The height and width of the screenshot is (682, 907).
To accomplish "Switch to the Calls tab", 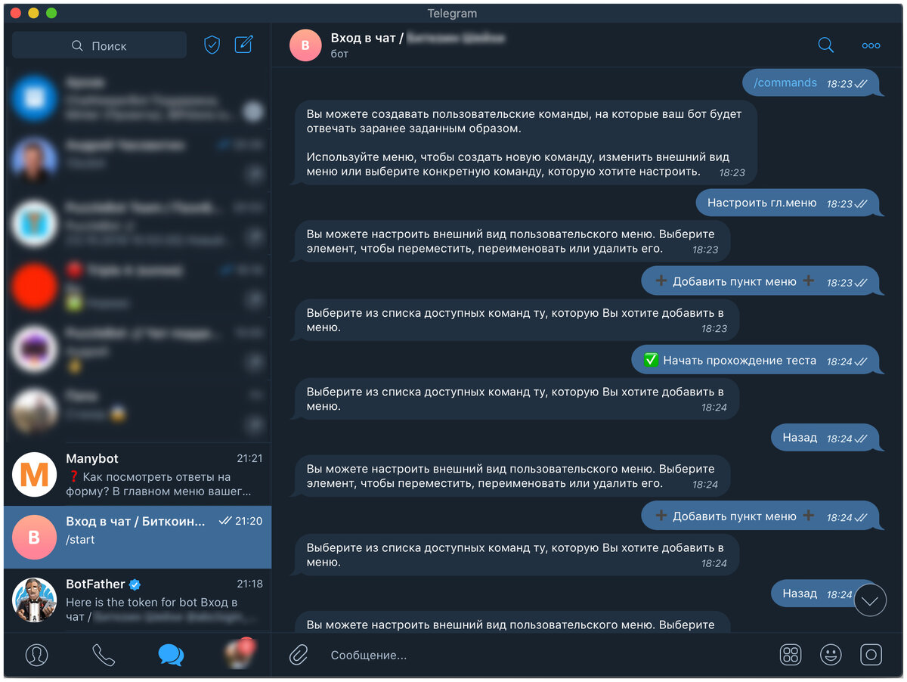I will pyautogui.click(x=104, y=655).
